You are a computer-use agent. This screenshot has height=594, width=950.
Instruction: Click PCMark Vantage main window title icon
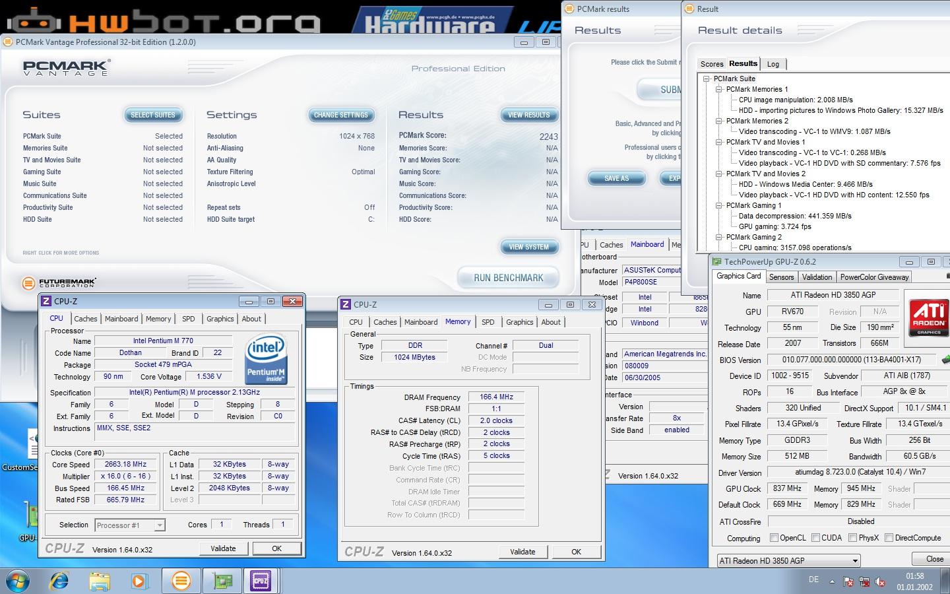tap(8, 42)
